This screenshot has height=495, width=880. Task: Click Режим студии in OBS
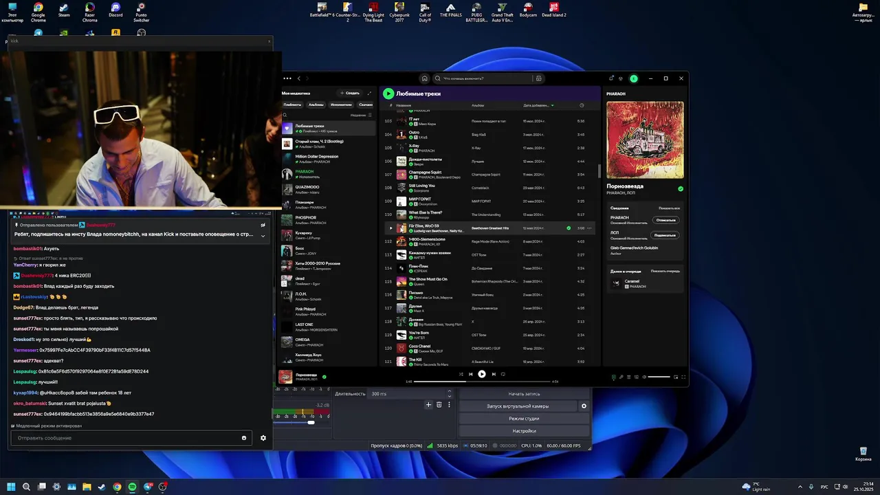[524, 419]
